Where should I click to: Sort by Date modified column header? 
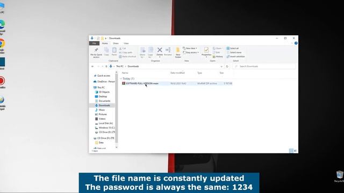(x=177, y=73)
